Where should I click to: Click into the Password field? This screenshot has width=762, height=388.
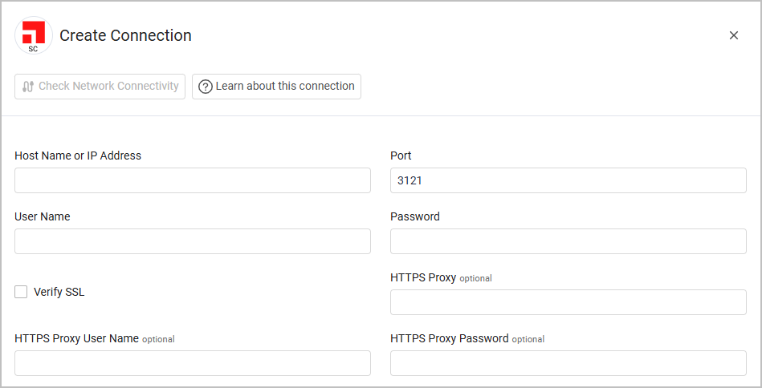(x=568, y=241)
